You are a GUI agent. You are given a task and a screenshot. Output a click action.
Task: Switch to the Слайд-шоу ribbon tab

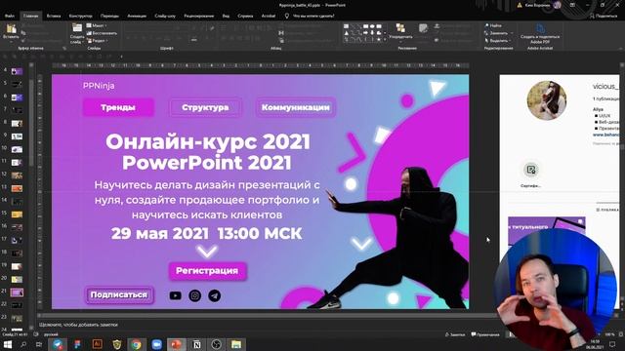pos(165,16)
